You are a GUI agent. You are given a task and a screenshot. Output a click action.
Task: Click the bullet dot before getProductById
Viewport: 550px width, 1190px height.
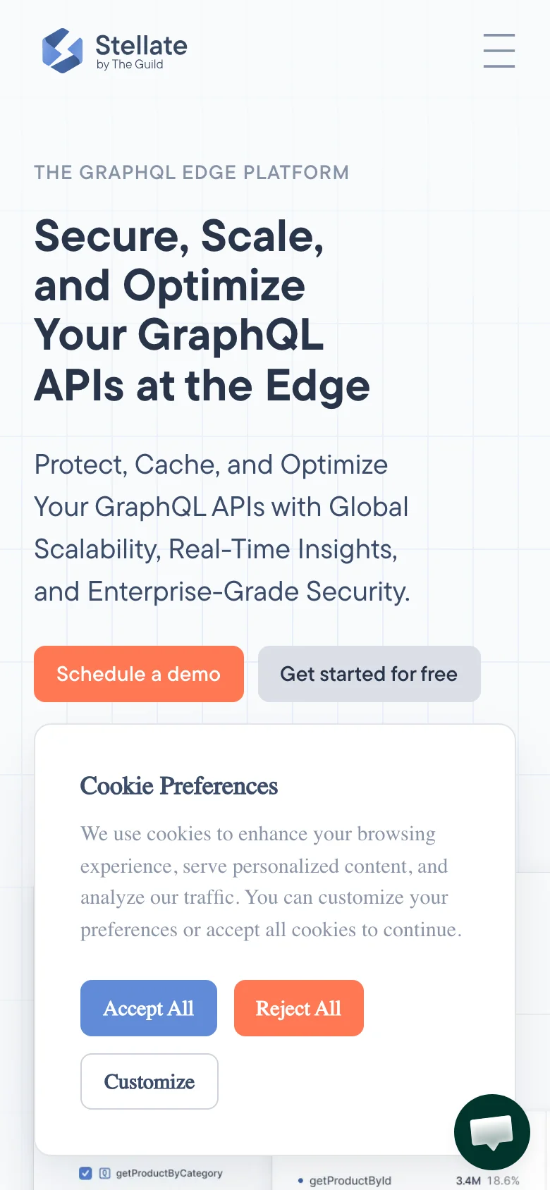(300, 1180)
